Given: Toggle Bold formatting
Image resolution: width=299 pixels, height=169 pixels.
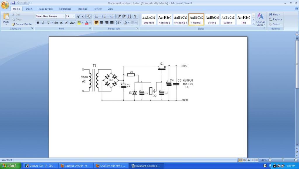Looking at the screenshot, I should (x=38, y=23).
